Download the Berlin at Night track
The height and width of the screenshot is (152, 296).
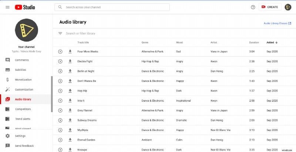pos(70,71)
